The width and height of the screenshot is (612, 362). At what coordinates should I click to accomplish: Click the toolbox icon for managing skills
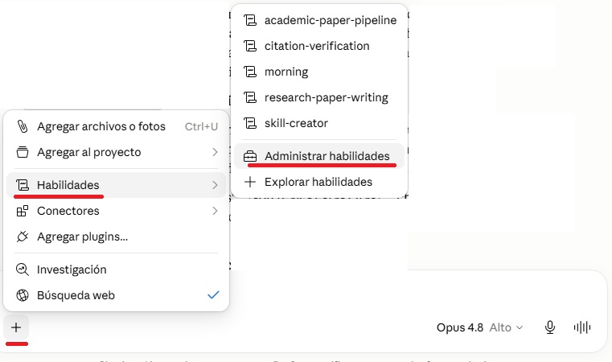pos(250,156)
